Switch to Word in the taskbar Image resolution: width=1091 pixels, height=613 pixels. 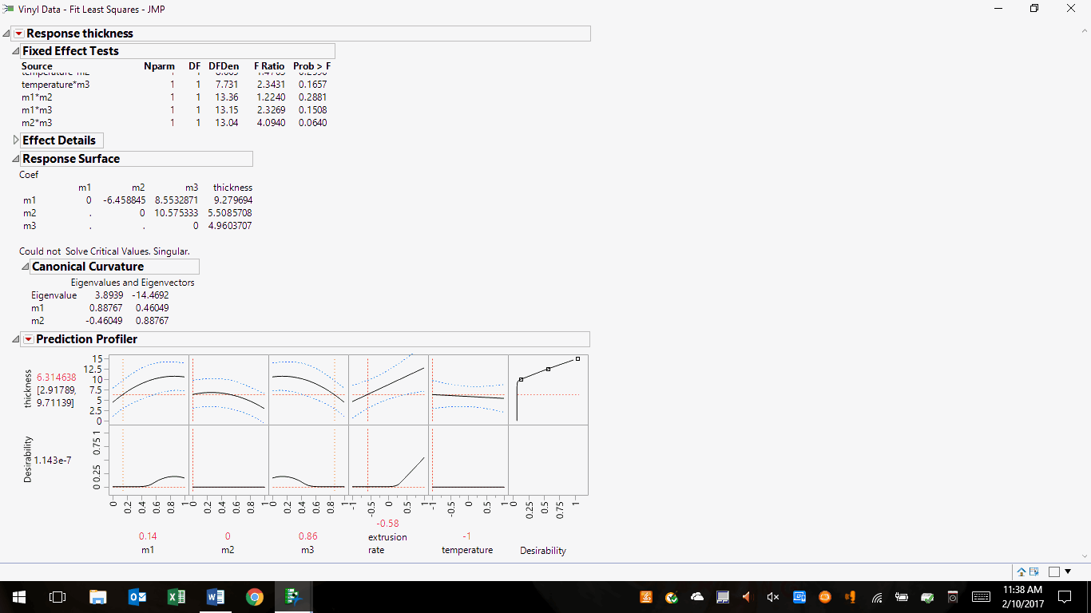tap(215, 597)
